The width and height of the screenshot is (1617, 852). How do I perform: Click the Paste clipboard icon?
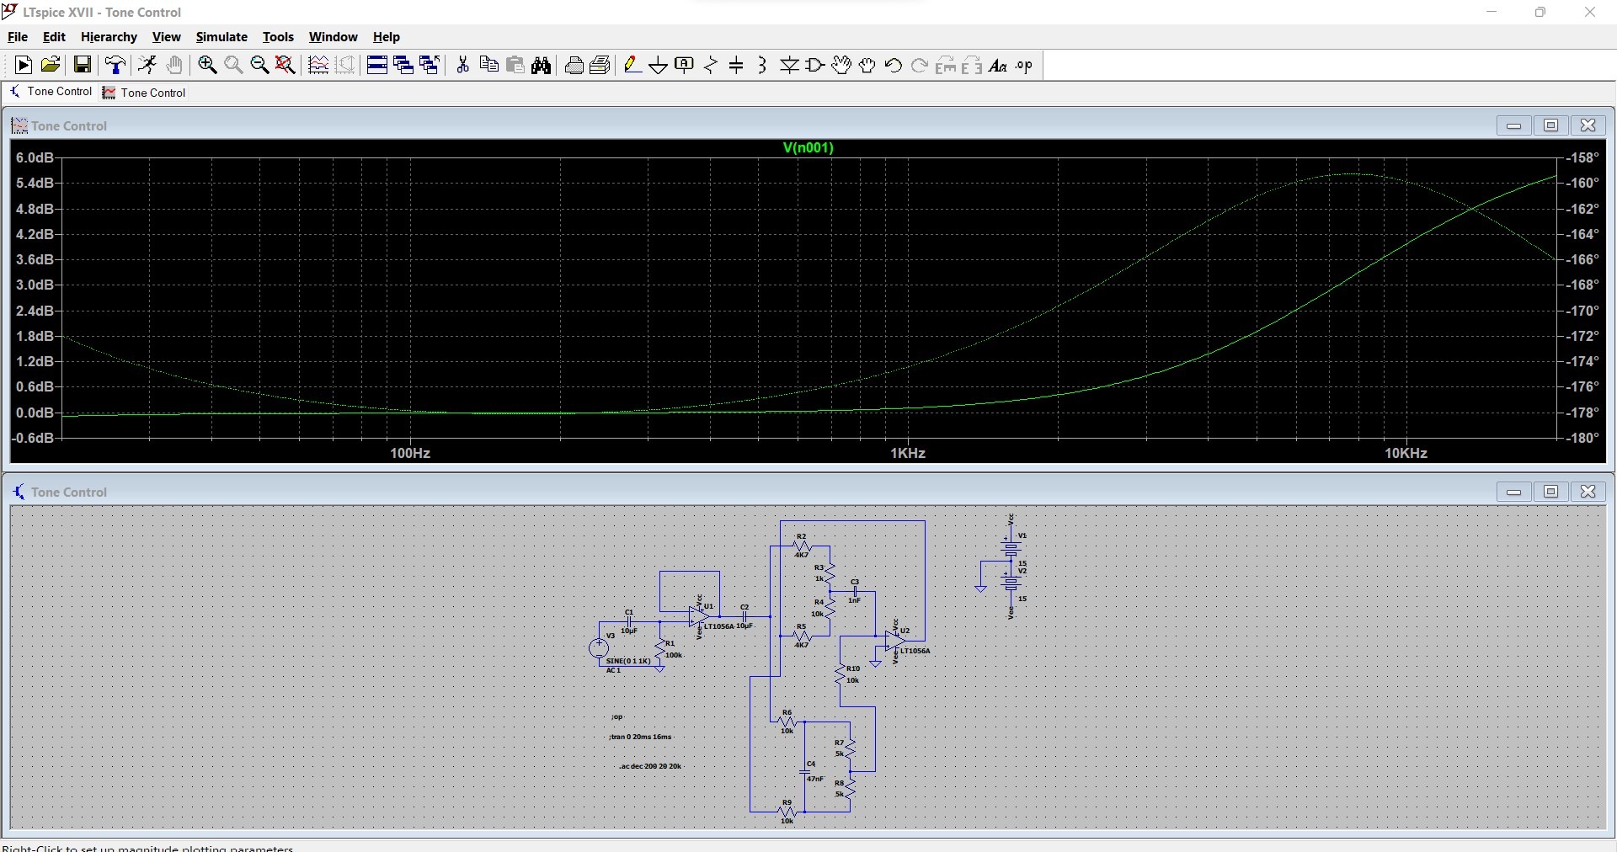515,65
